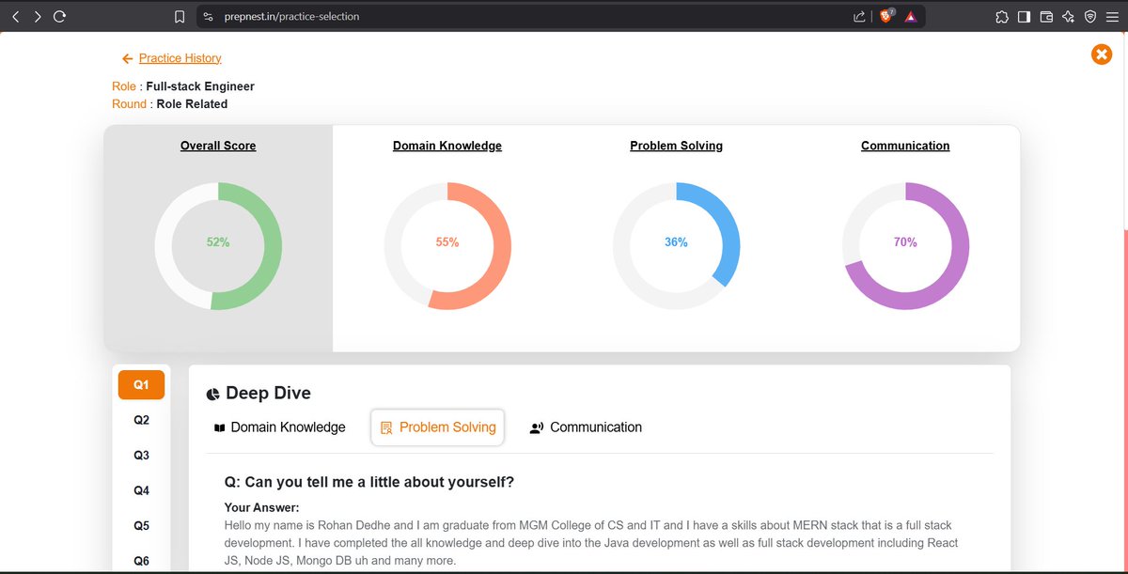1128x574 pixels.
Task: Open Brave Shields lion icon
Action: point(886,16)
